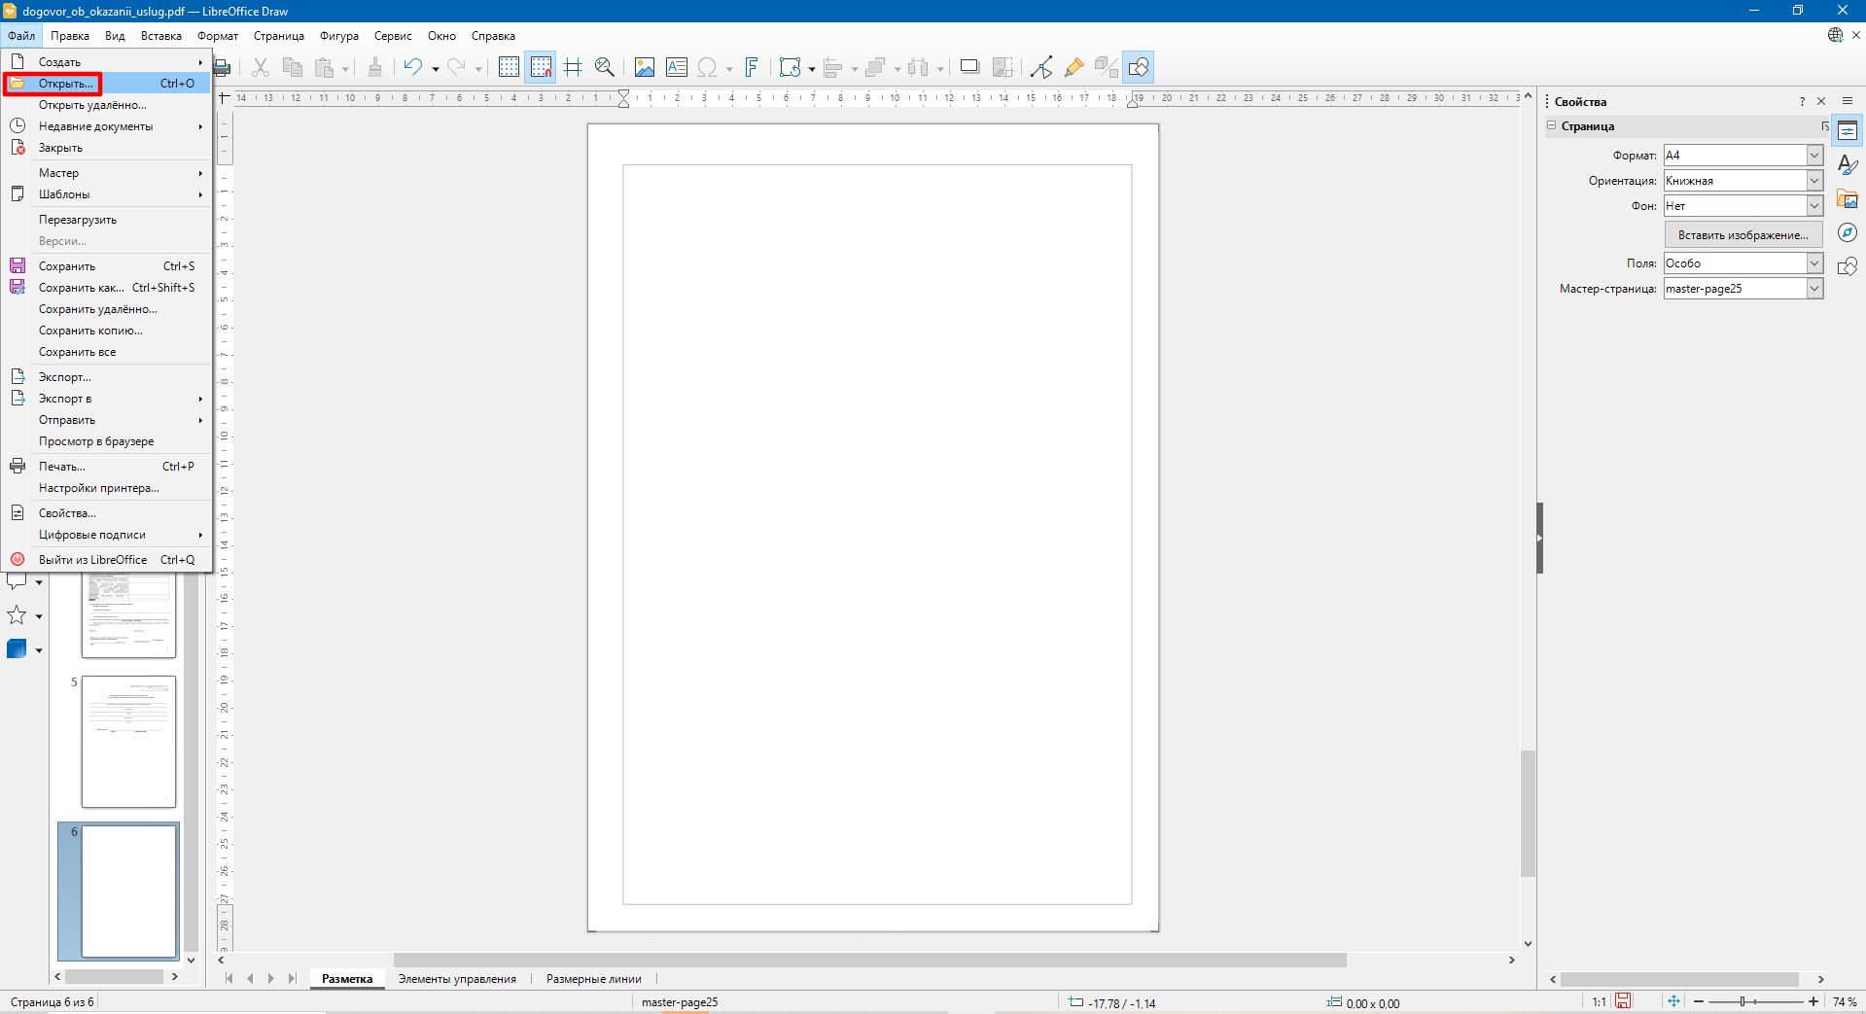Click the 3D objects cube tool
This screenshot has height=1014, width=1866.
pos(17,649)
